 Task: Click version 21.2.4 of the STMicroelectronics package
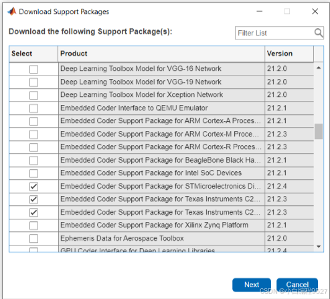coord(277,186)
